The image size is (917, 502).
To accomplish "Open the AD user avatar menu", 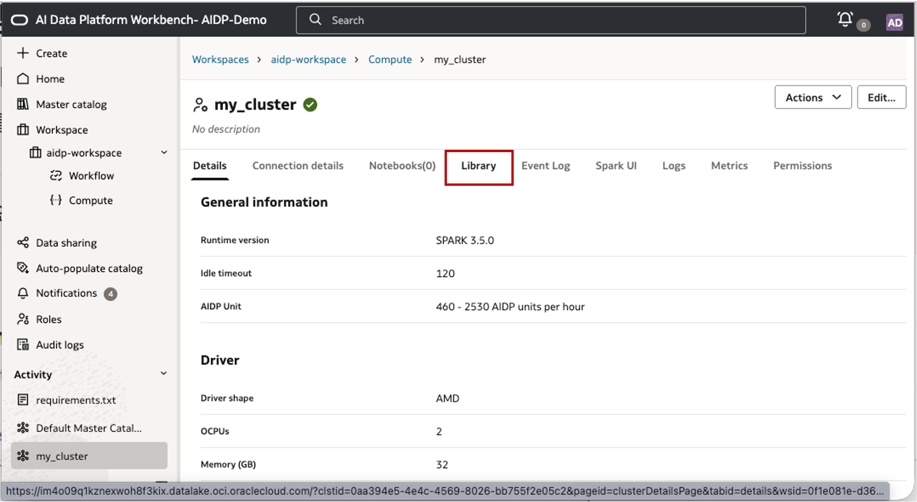I will pos(894,23).
